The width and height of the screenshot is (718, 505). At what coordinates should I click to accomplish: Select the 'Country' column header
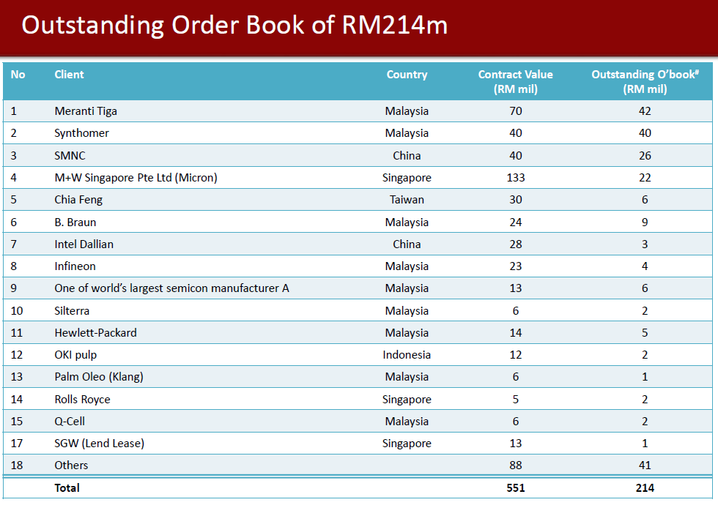pyautogui.click(x=407, y=75)
